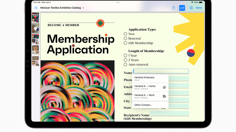Tap the Share icon in toolbar
Viewport: 236px width, 132px height.
pos(173,8)
